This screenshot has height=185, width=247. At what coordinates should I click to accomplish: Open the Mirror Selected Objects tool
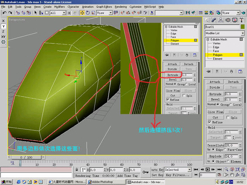(188, 13)
